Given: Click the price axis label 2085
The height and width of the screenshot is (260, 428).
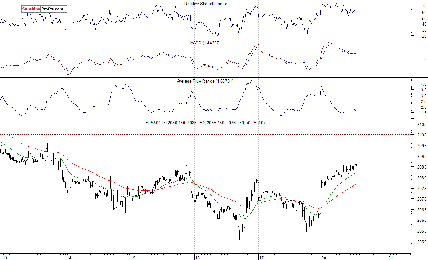Looking at the screenshot, I should click(x=422, y=167).
